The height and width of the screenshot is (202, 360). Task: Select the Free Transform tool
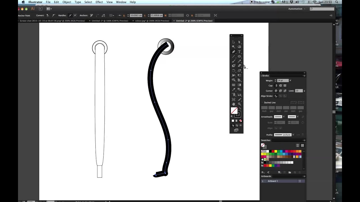pos(239,75)
